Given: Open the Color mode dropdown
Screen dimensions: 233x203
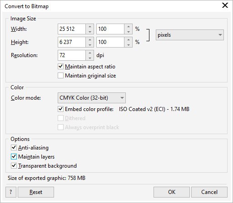Looking at the screenshot, I should click(x=92, y=98).
